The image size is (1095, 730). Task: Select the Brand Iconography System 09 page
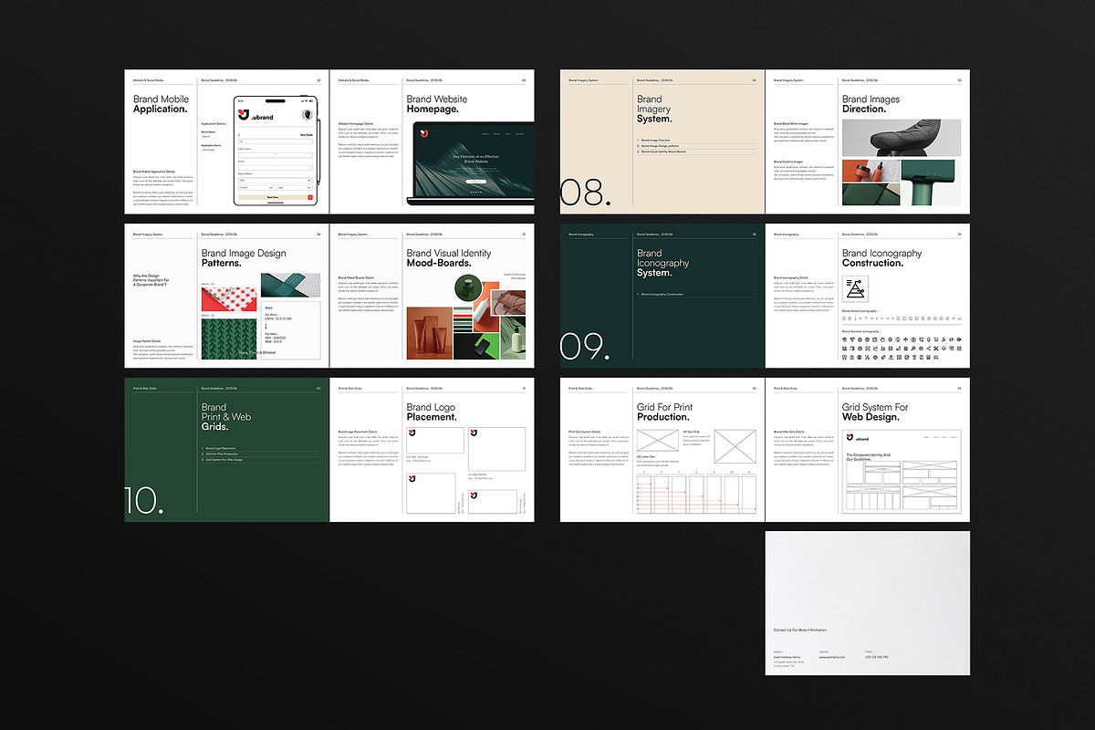click(x=662, y=296)
